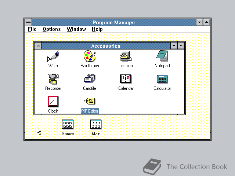Click the highlighted PIF Editor label
The image size is (235, 176).
pos(90,111)
